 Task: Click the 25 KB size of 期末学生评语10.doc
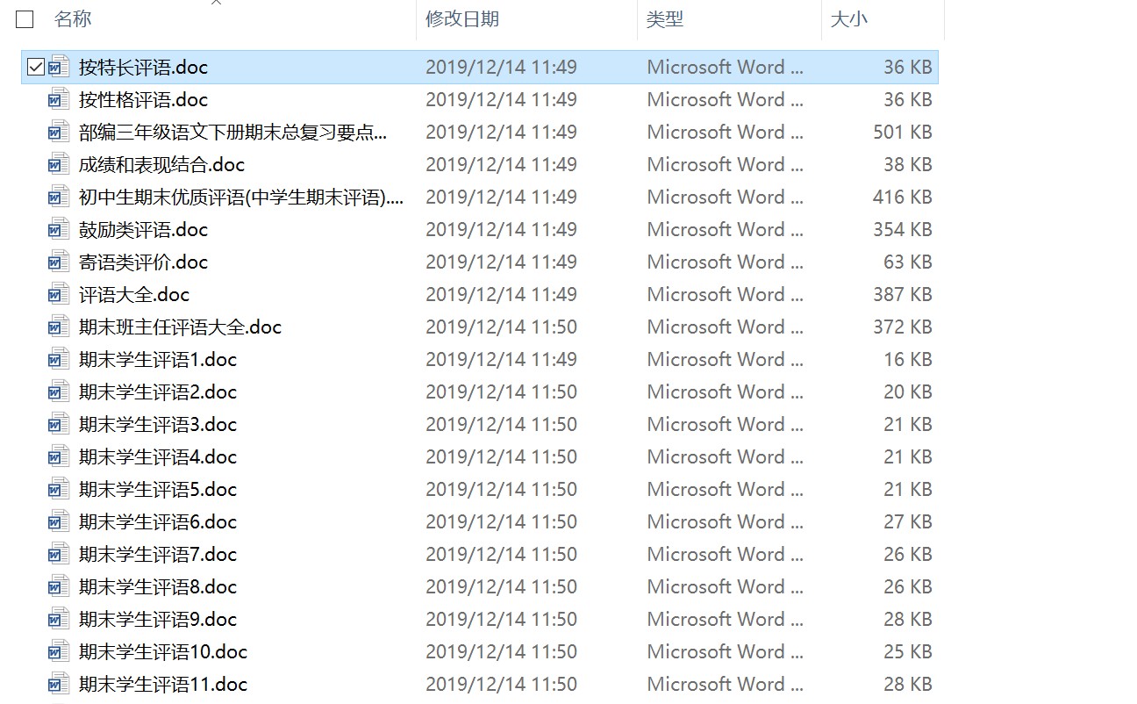[907, 651]
